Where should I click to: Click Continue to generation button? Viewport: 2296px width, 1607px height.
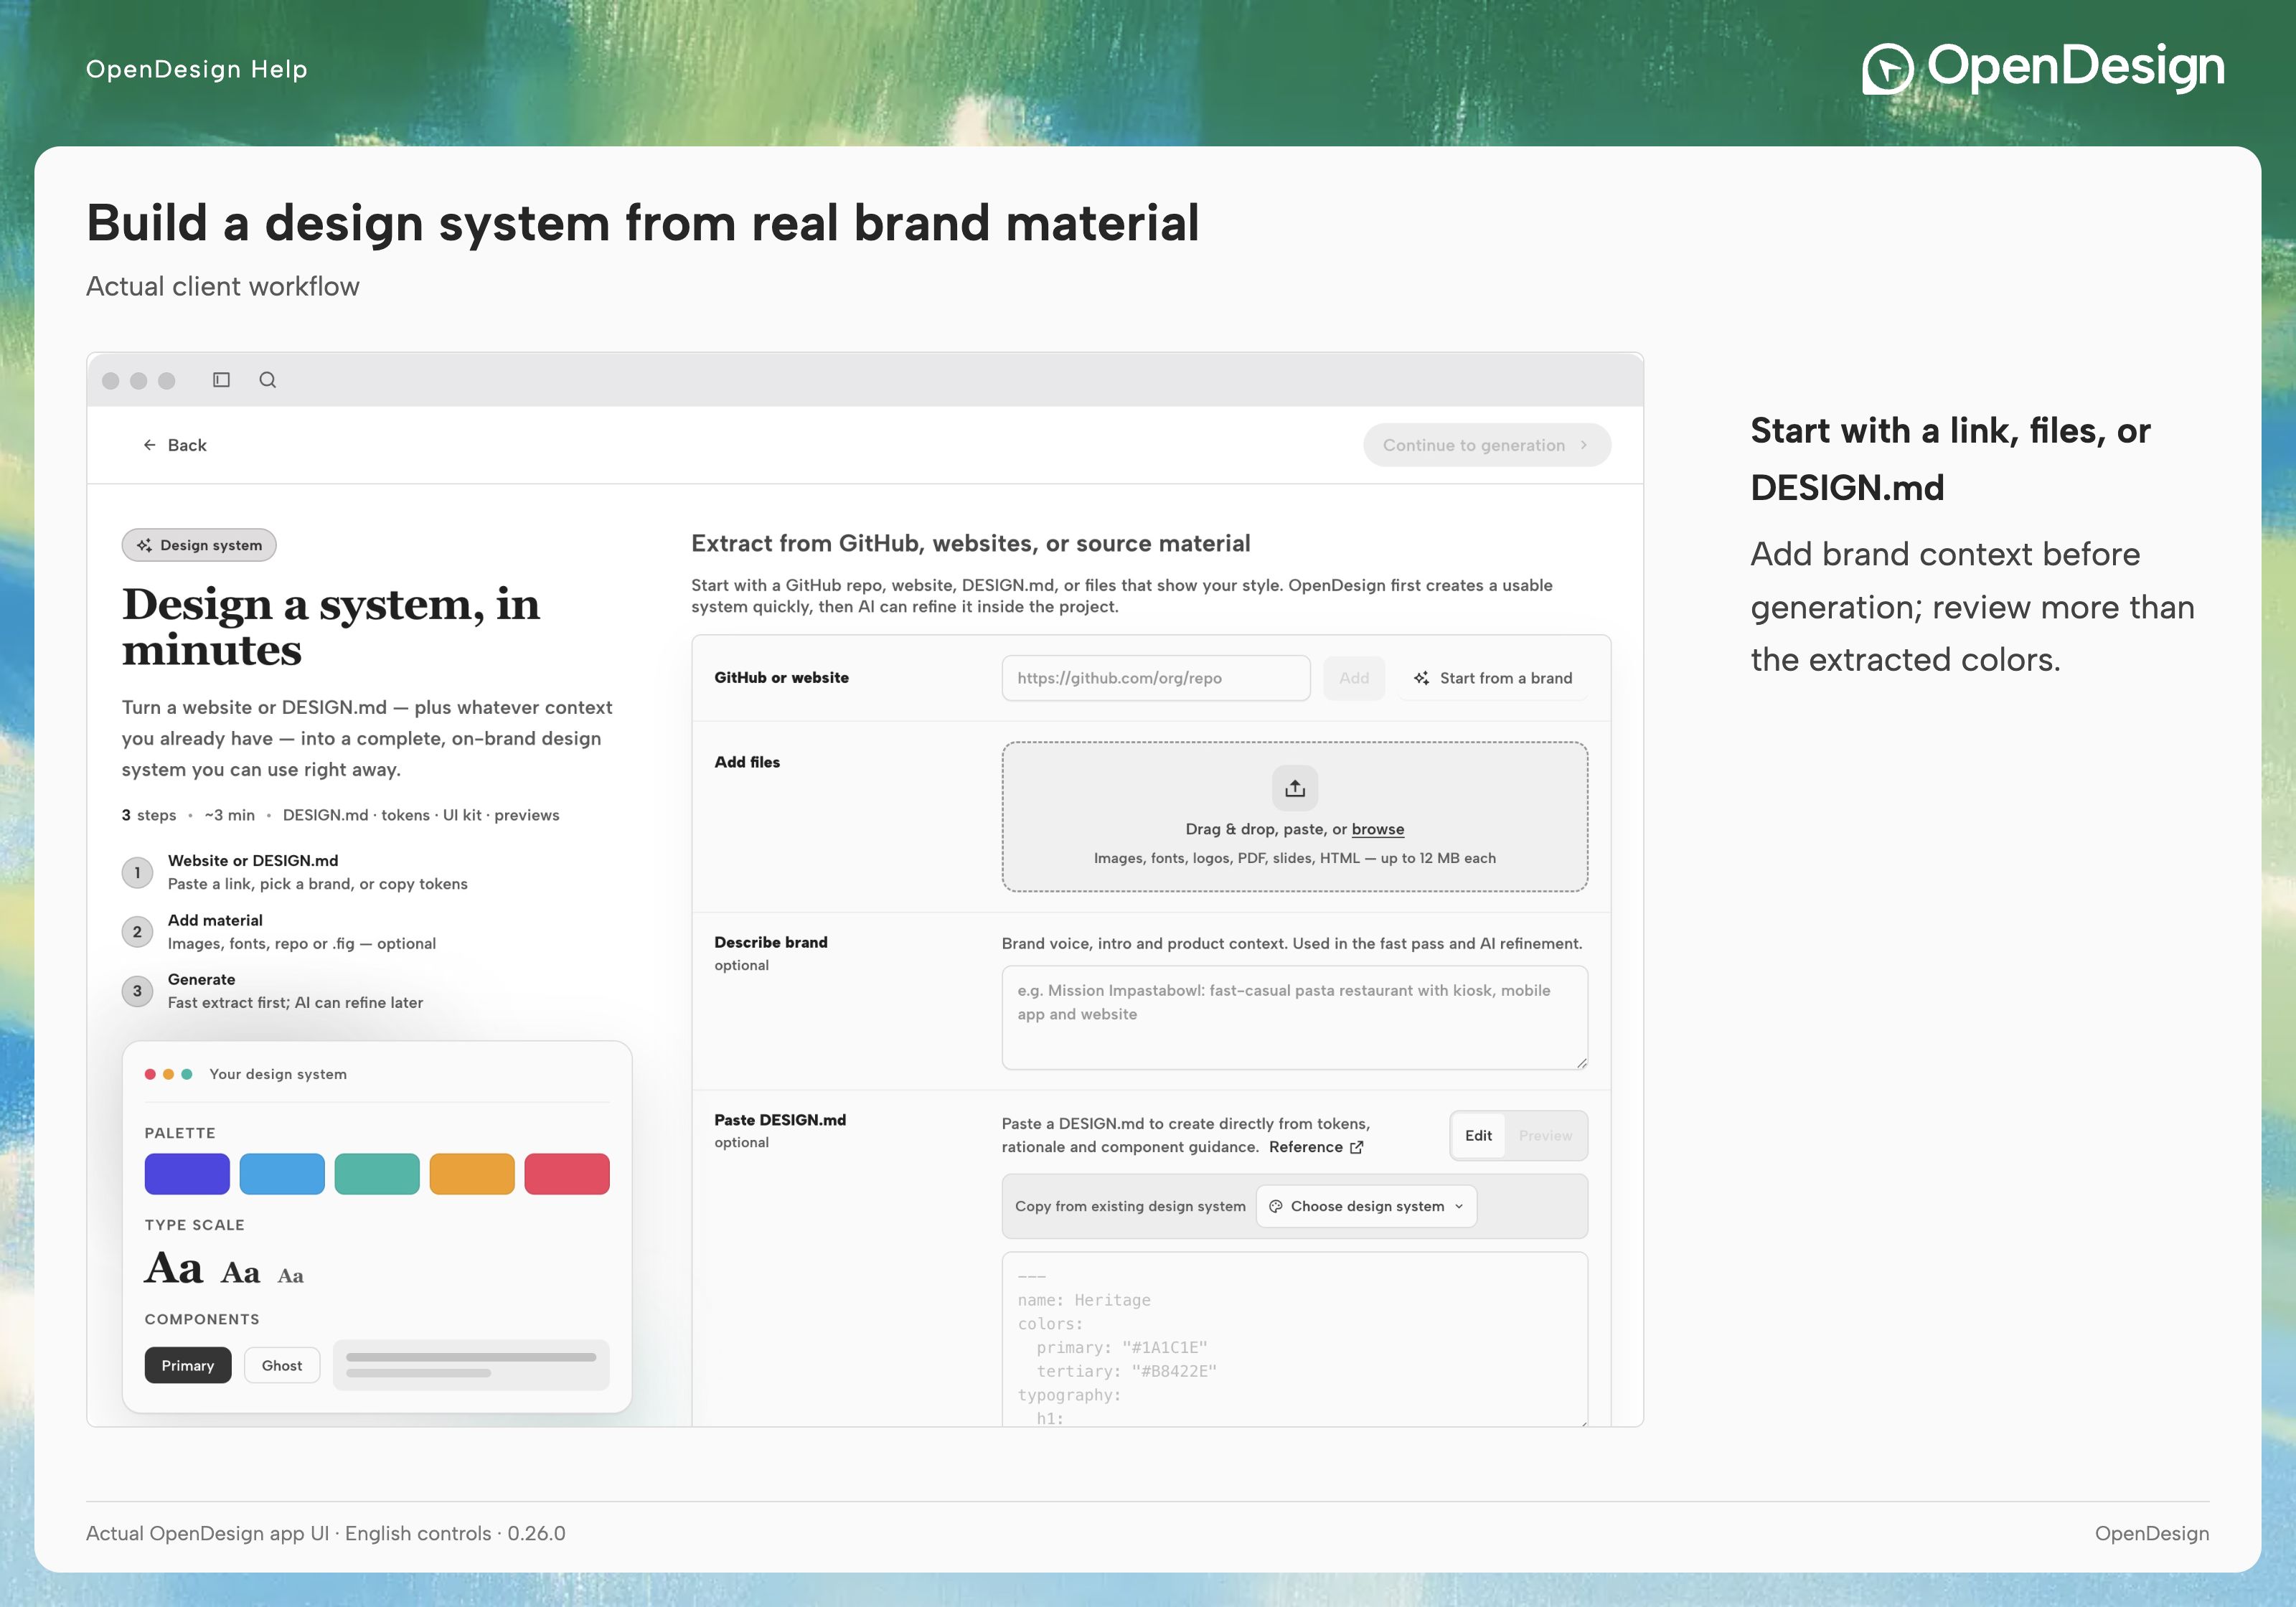coord(1487,445)
